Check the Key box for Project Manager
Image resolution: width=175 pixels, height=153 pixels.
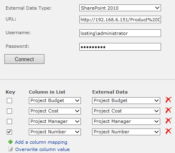point(9,122)
